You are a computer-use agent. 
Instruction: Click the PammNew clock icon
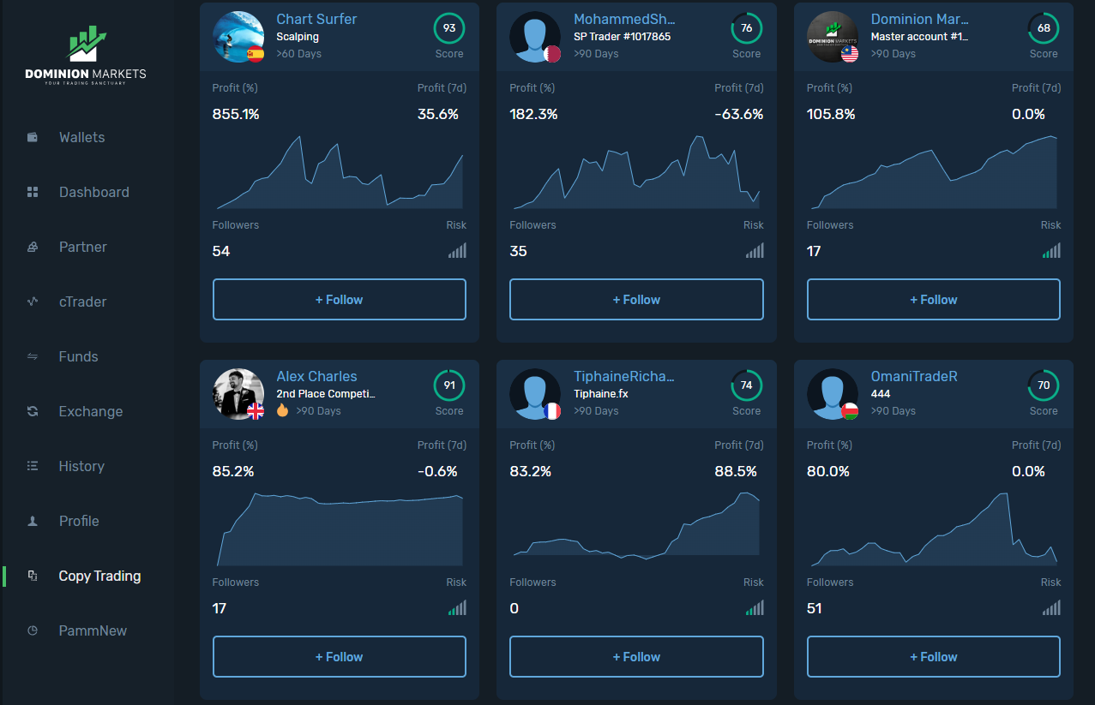coord(32,630)
